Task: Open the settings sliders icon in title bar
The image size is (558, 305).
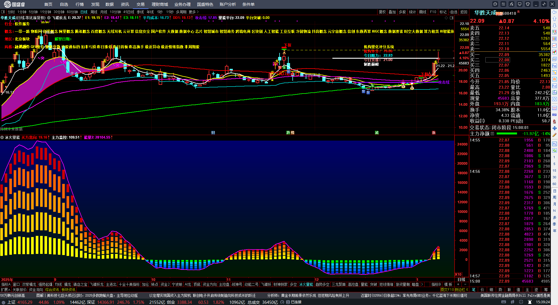Action: click(503, 4)
